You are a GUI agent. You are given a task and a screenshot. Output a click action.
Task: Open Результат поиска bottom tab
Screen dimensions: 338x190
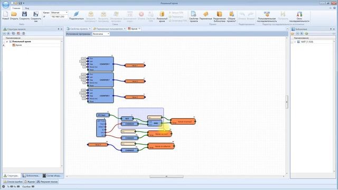click(x=47, y=182)
